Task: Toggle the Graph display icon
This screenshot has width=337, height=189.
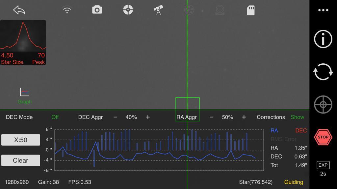Action: pos(25,95)
